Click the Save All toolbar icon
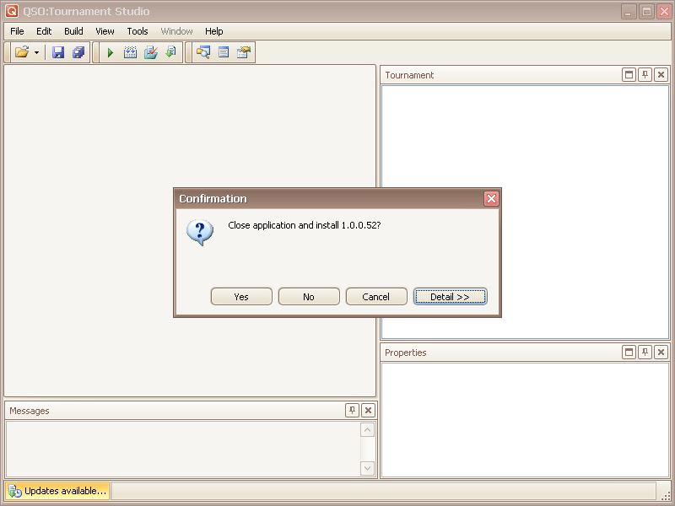The width and height of the screenshot is (675, 506). pos(78,52)
